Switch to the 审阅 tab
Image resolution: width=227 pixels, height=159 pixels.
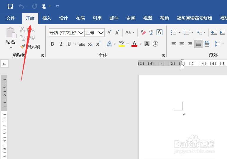[131, 18]
